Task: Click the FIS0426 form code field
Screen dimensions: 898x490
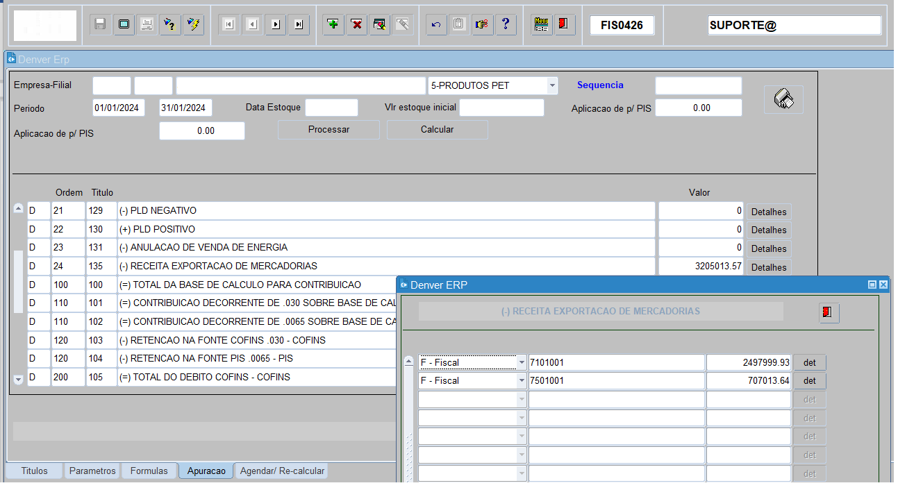Action: coord(622,26)
